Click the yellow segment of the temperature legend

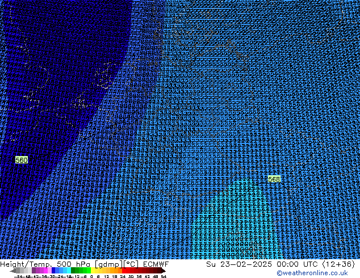(x=93, y=271)
